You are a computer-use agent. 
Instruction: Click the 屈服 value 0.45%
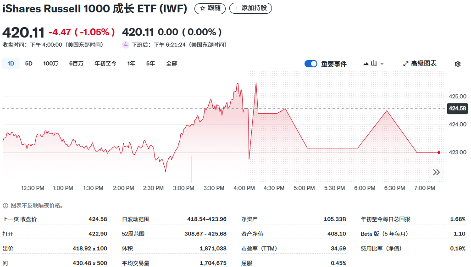pos(338,263)
